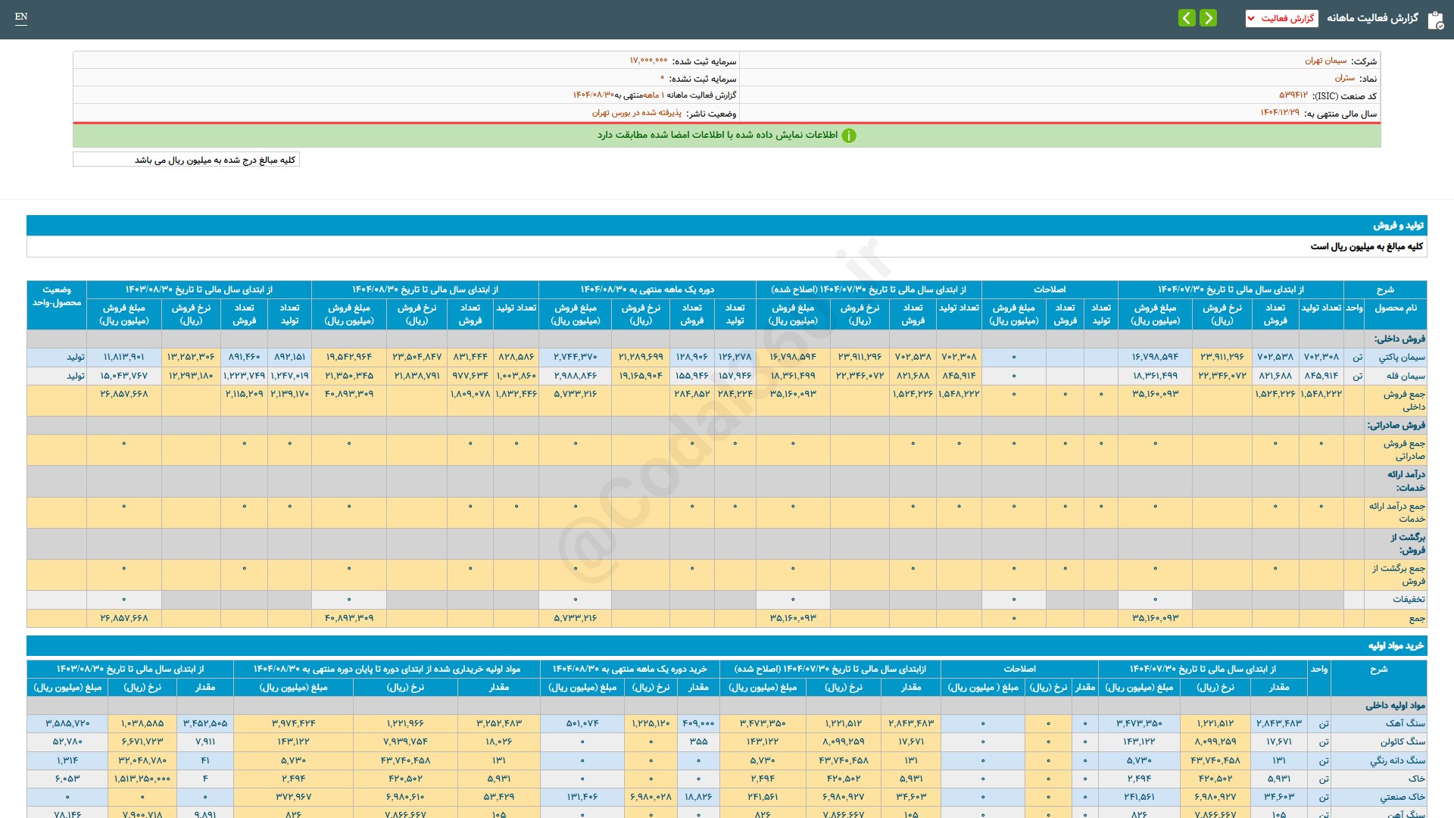This screenshot has width=1454, height=818.
Task: Open the سیمان تهران company link
Action: tap(1325, 61)
